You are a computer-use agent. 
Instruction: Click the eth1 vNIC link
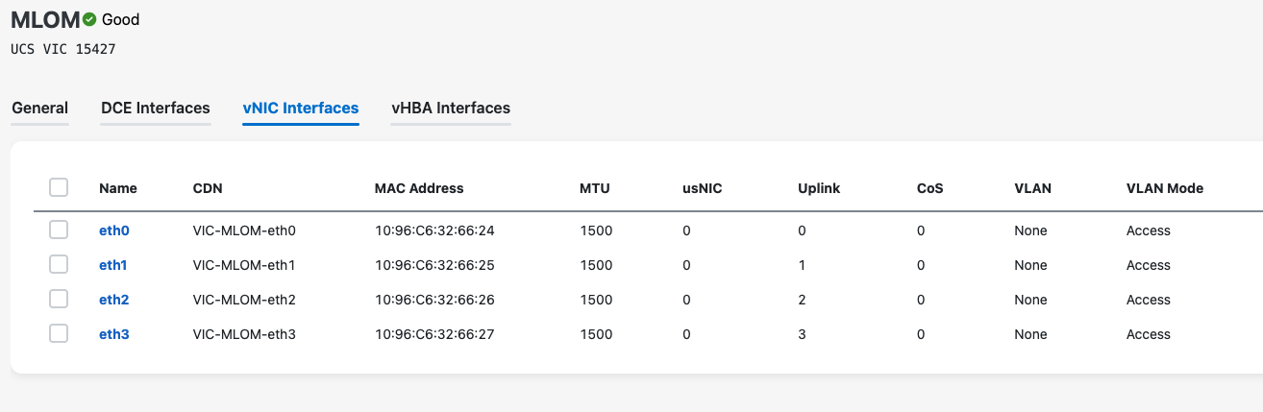tap(113, 265)
